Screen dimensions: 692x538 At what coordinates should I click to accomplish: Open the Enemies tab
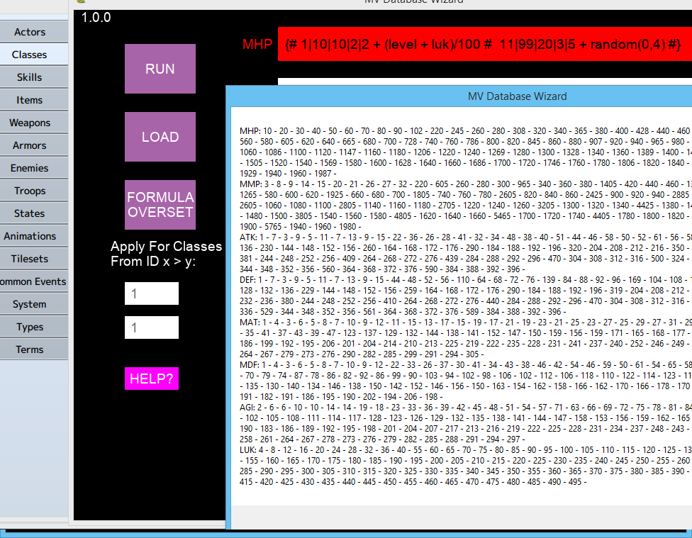(x=28, y=167)
